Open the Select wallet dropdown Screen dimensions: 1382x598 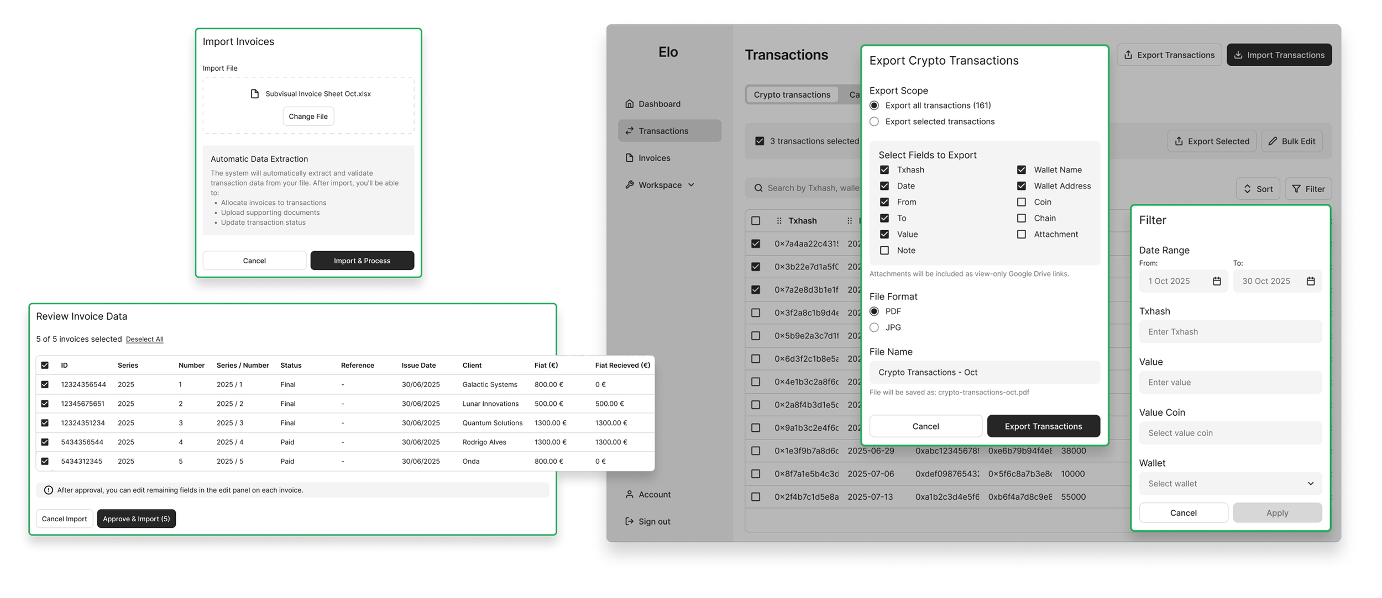pos(1230,484)
